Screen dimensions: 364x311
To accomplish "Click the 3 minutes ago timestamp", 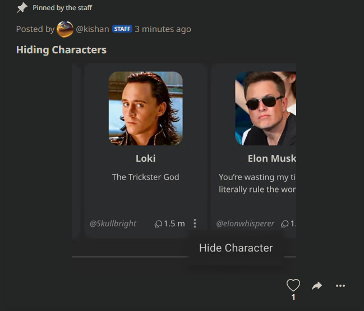I will [163, 29].
